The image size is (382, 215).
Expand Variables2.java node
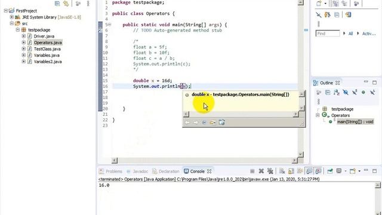24,62
